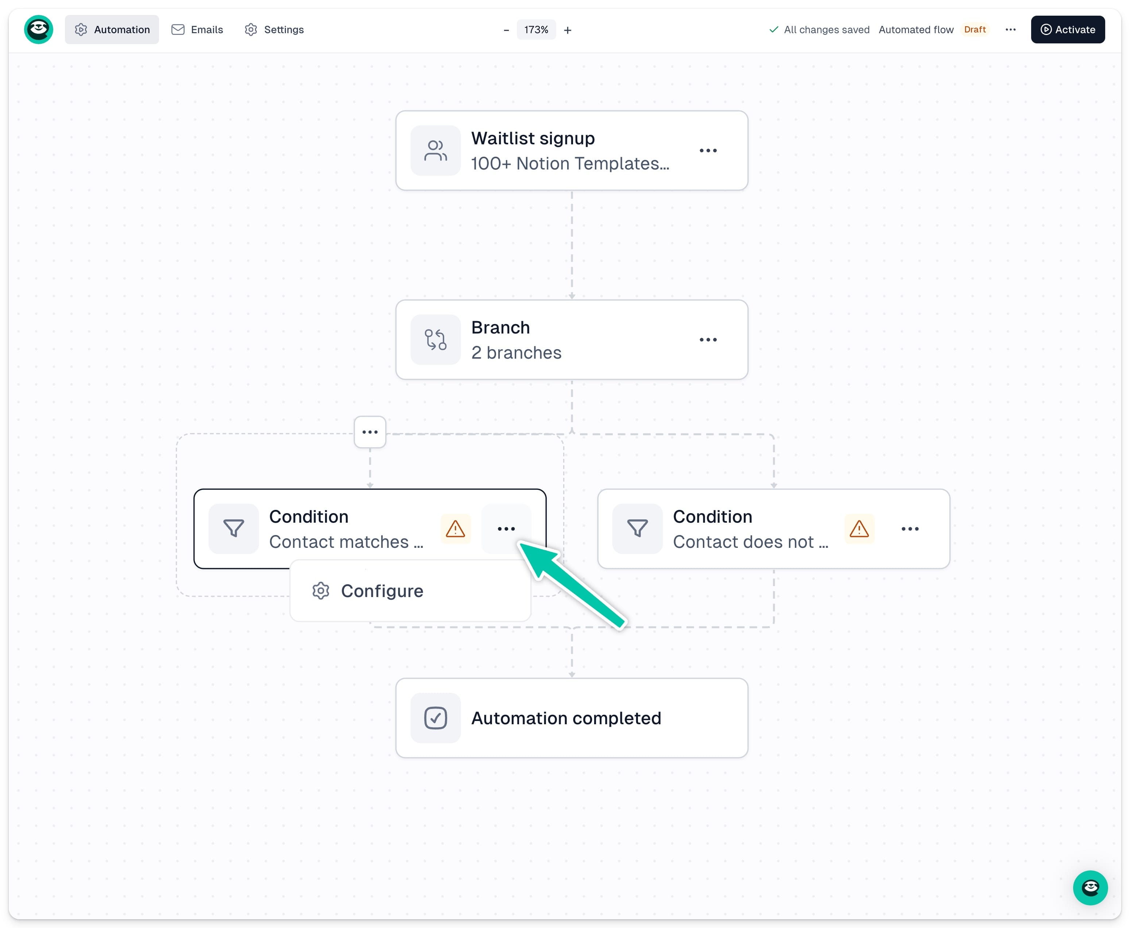
Task: Open the Contact does not condition options menu
Action: point(910,529)
